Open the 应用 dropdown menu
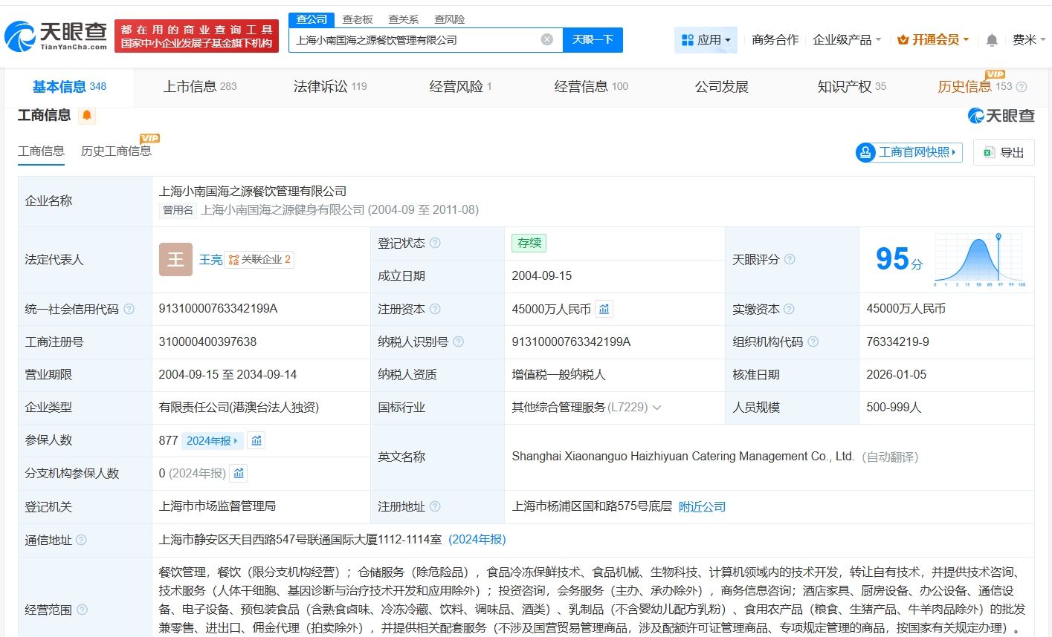The height and width of the screenshot is (637, 1052). pos(706,39)
